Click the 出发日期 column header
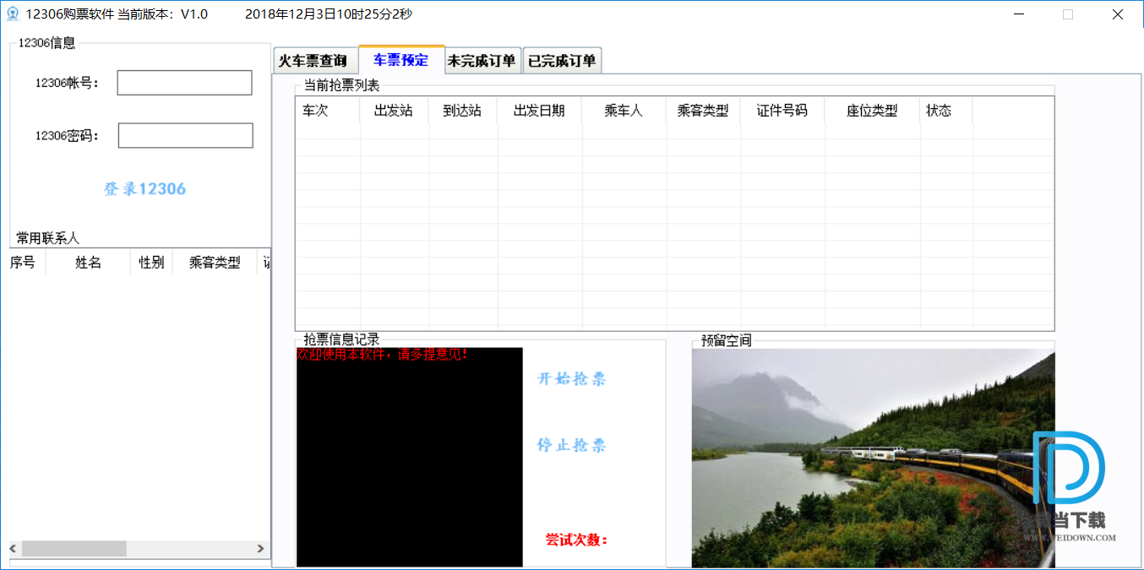1144x570 pixels. click(x=539, y=111)
